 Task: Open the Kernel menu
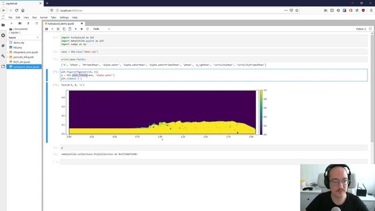(x=44, y=18)
